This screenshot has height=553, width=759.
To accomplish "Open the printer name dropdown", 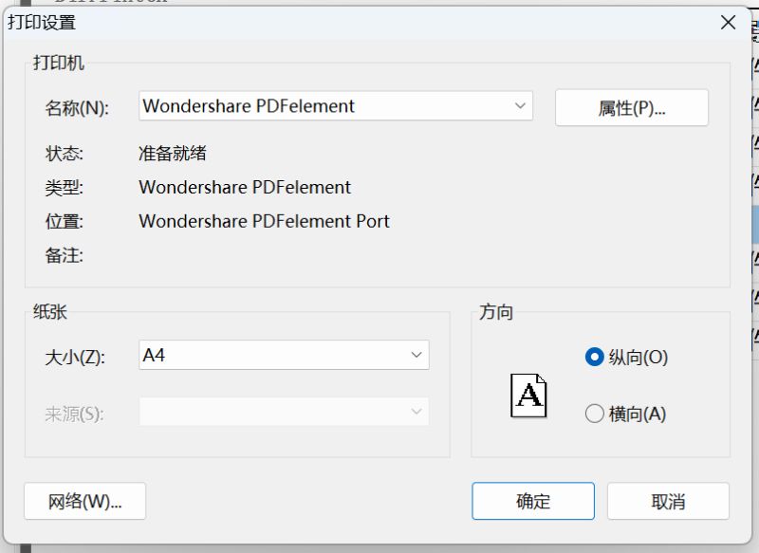I will point(519,107).
